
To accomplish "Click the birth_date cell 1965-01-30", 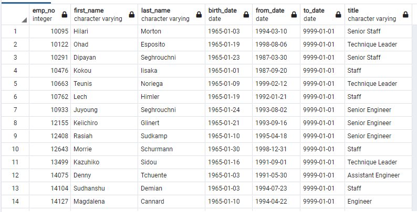I will tap(228, 149).
